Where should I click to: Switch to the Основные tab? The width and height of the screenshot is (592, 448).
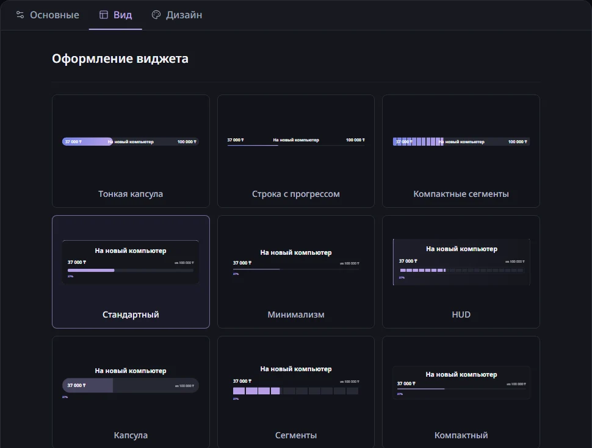click(x=48, y=15)
